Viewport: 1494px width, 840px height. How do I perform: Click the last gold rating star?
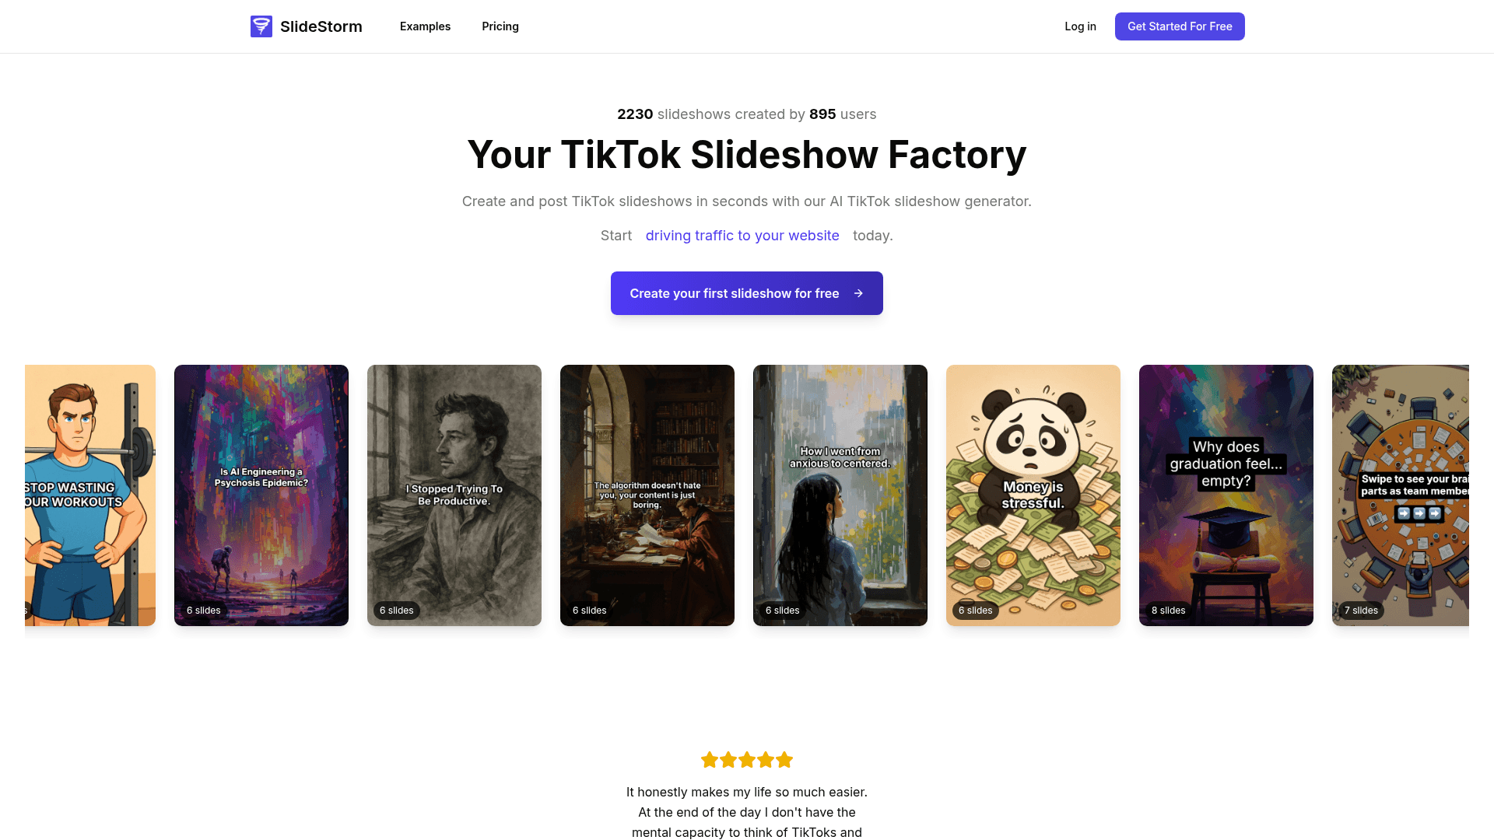784,760
